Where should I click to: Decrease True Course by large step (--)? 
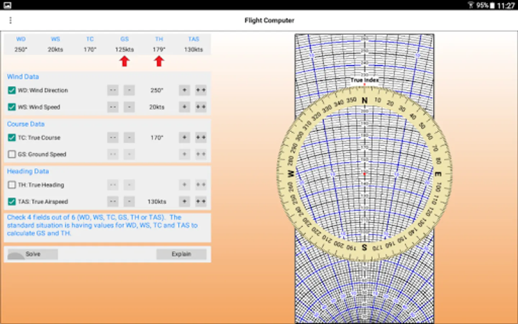tap(113, 138)
